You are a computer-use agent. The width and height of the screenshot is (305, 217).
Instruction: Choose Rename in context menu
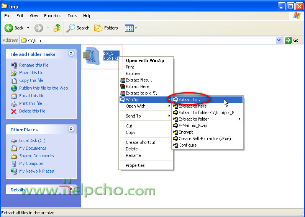(x=146, y=155)
